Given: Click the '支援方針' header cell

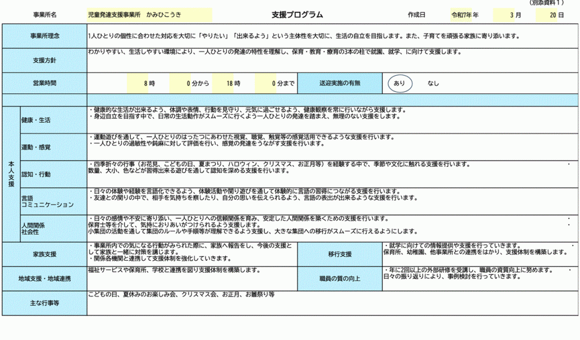Looking at the screenshot, I should pyautogui.click(x=45, y=60).
